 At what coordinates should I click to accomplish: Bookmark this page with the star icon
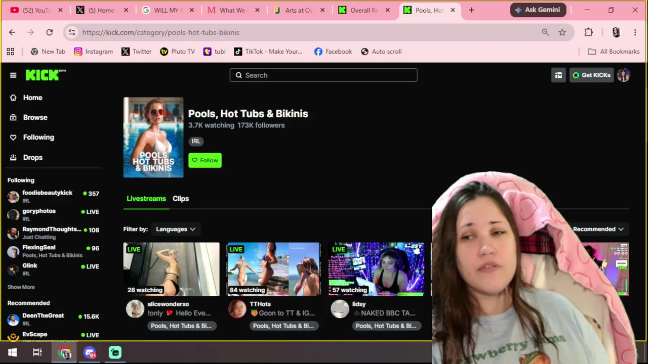[x=562, y=32]
